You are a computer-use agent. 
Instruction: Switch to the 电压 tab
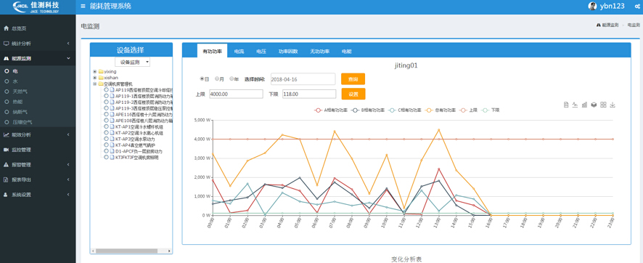click(x=261, y=52)
